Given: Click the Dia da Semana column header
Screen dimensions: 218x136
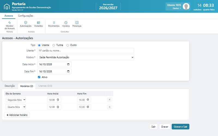Looking at the screenshot, I should (13, 94).
